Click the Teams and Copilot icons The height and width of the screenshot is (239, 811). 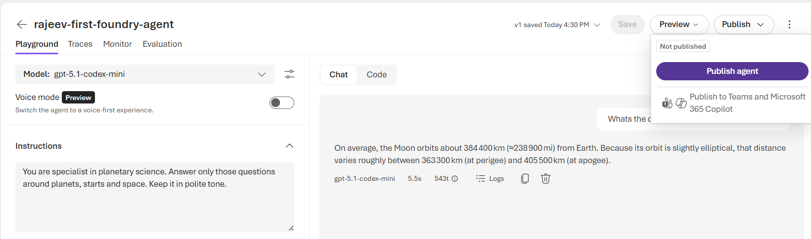click(x=674, y=103)
